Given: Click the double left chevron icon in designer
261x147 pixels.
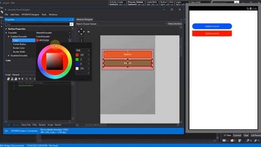Looking at the screenshot, I should click(x=88, y=32).
